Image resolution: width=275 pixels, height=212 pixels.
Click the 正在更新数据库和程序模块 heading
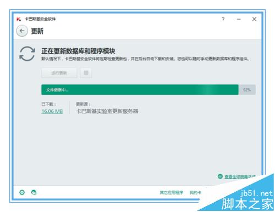78,51
